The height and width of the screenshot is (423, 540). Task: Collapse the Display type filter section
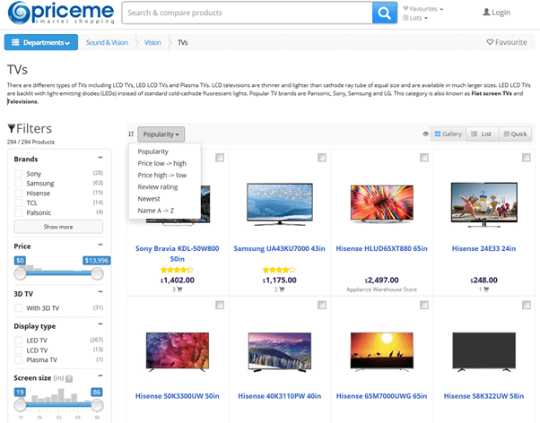click(x=100, y=324)
